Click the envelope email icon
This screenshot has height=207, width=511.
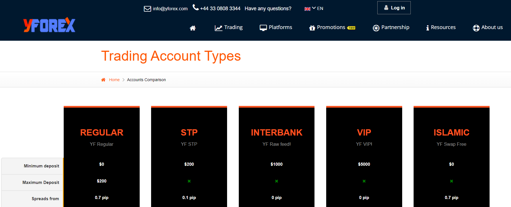point(147,9)
